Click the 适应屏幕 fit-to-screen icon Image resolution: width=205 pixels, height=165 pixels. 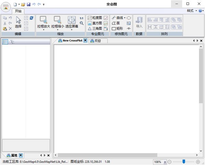(72, 20)
